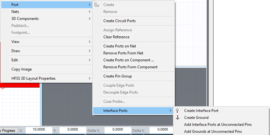
Task: Open the View submenu
Action: (15, 42)
